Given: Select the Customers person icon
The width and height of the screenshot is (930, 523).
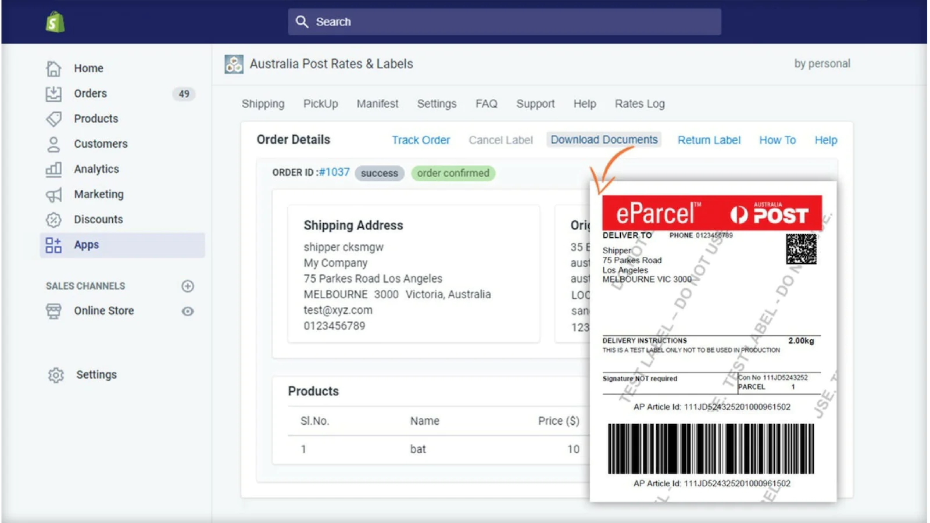Looking at the screenshot, I should (x=53, y=144).
